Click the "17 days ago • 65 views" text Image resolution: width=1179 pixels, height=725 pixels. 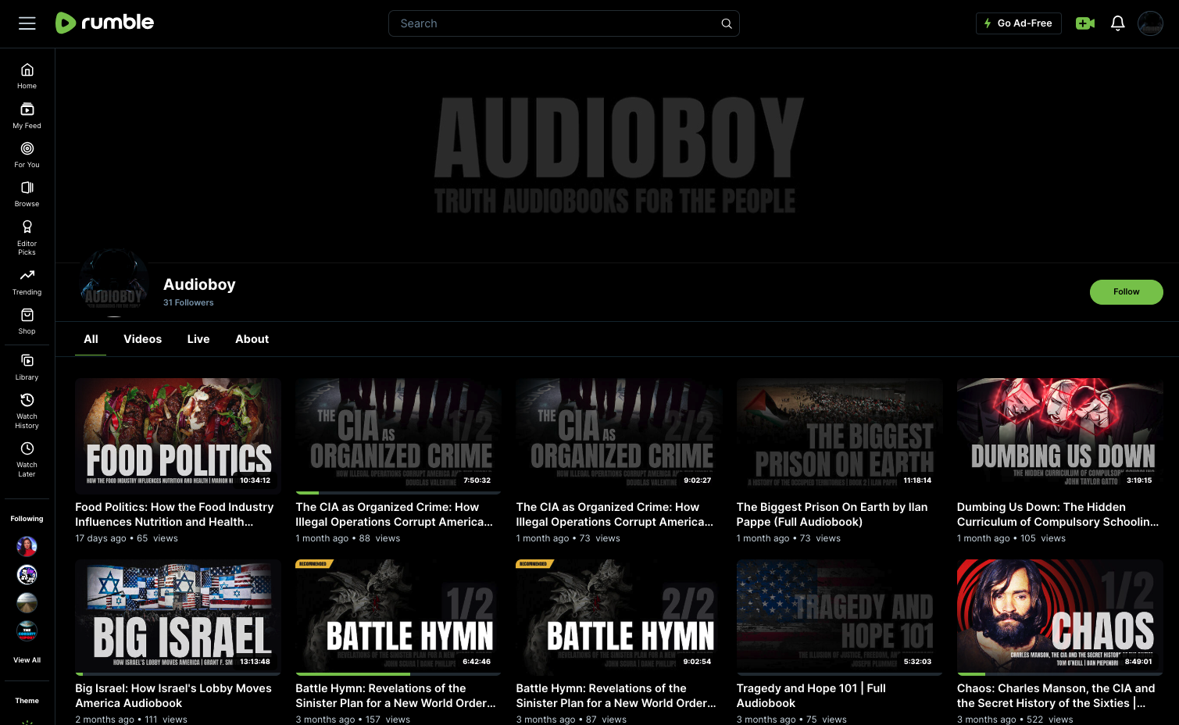(x=127, y=538)
